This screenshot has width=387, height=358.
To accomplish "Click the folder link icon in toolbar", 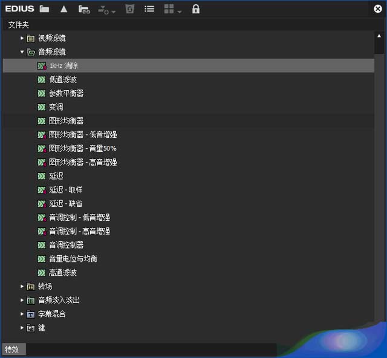I will [x=84, y=10].
